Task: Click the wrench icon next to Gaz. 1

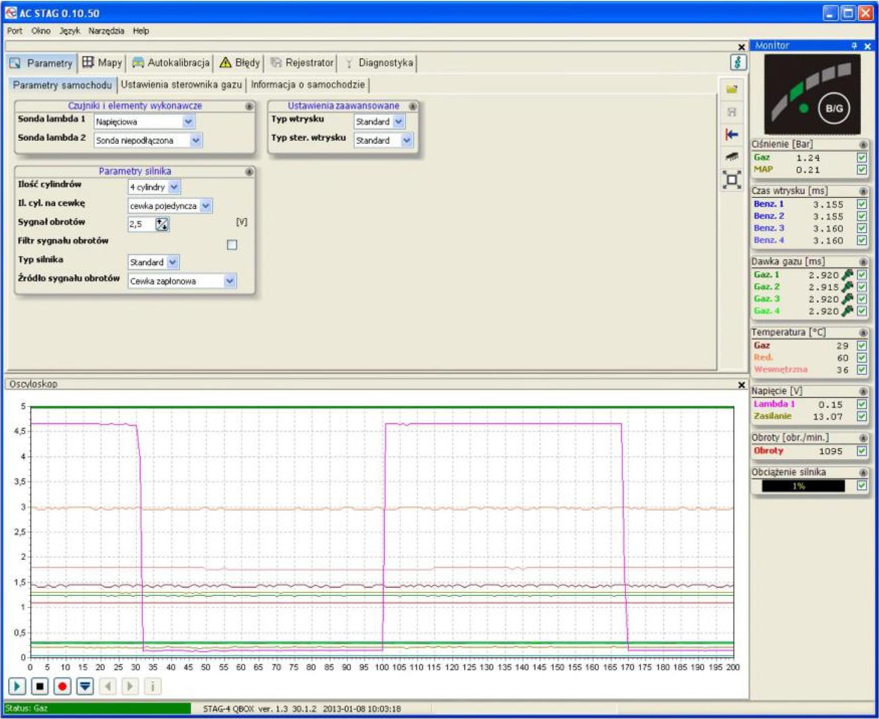Action: pos(847,275)
